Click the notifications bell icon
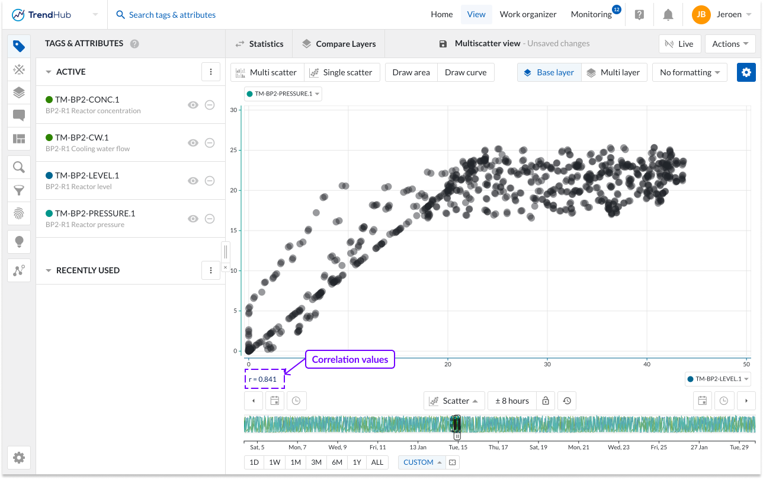Image resolution: width=763 pixels, height=479 pixels. pos(668,15)
